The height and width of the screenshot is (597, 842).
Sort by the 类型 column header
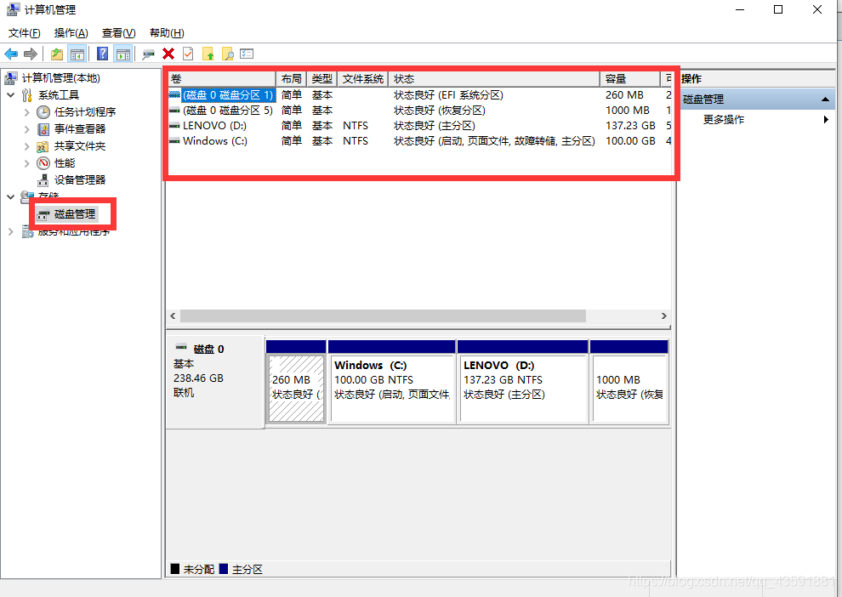pos(322,79)
